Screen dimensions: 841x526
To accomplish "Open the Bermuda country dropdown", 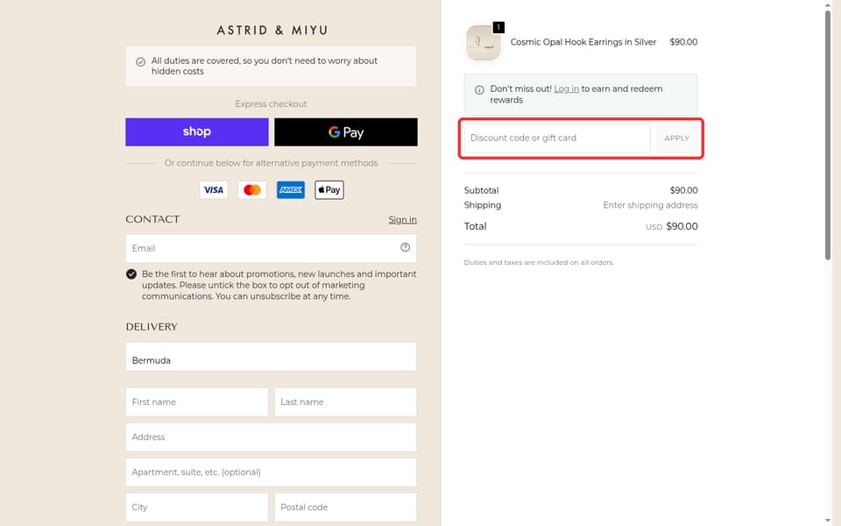I will [x=271, y=357].
